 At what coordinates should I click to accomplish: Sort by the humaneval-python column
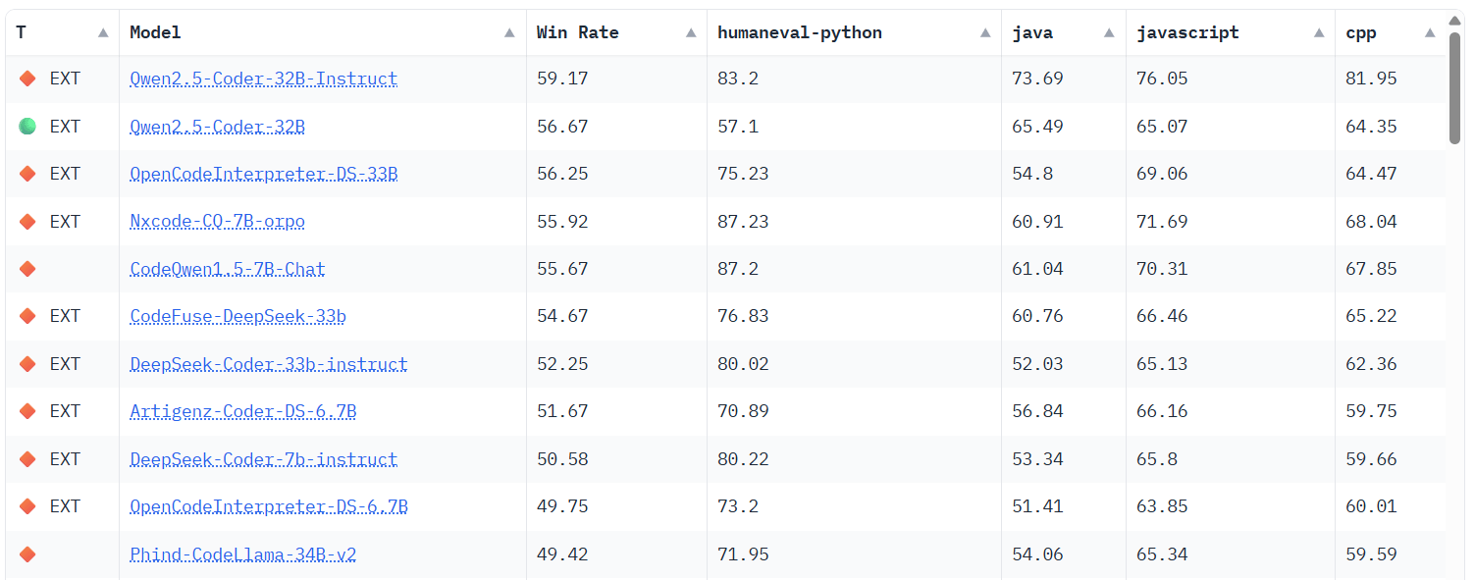984,32
